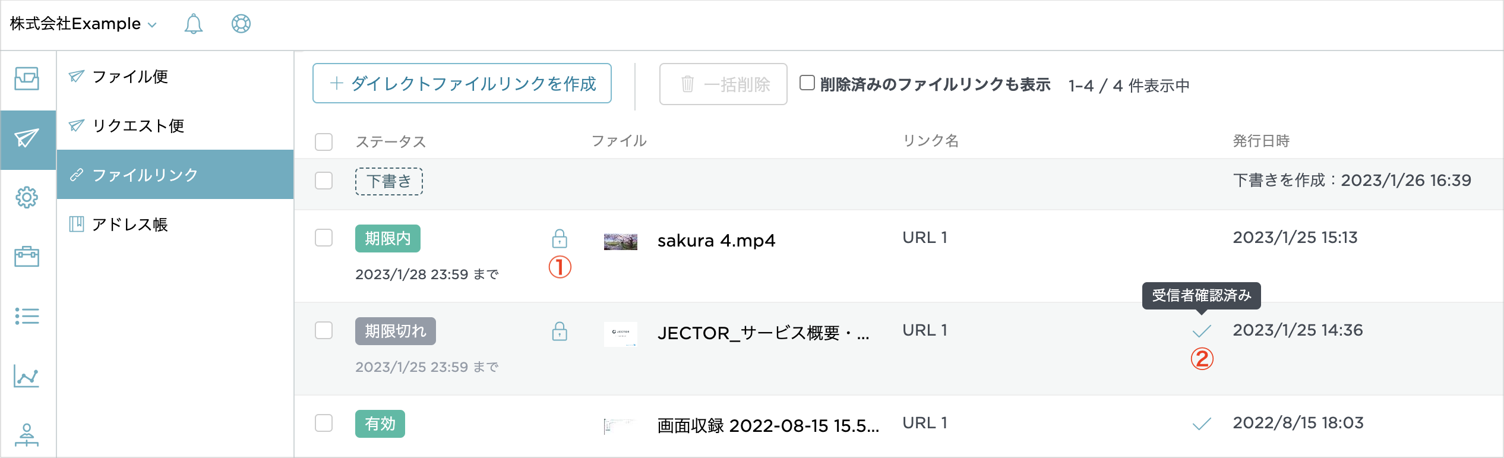
Task: Click the sakura 4.mp4 video thumbnail
Action: (x=620, y=241)
